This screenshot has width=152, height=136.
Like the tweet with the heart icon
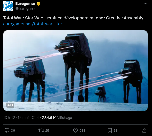(75, 131)
